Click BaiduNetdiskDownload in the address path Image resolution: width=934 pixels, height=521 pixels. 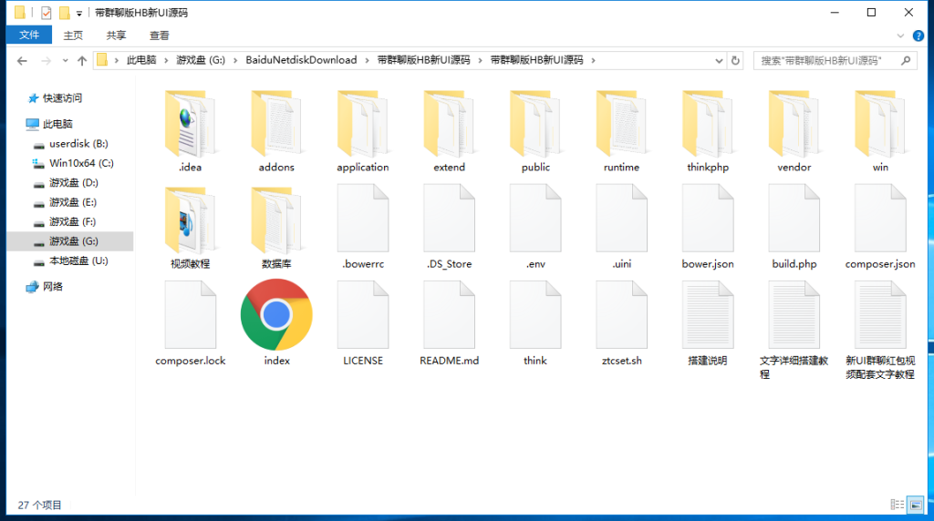pos(301,60)
